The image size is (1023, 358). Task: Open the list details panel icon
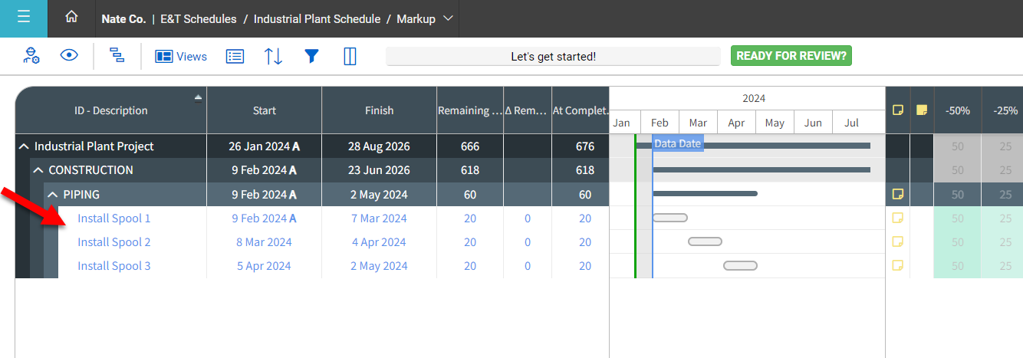tap(235, 56)
